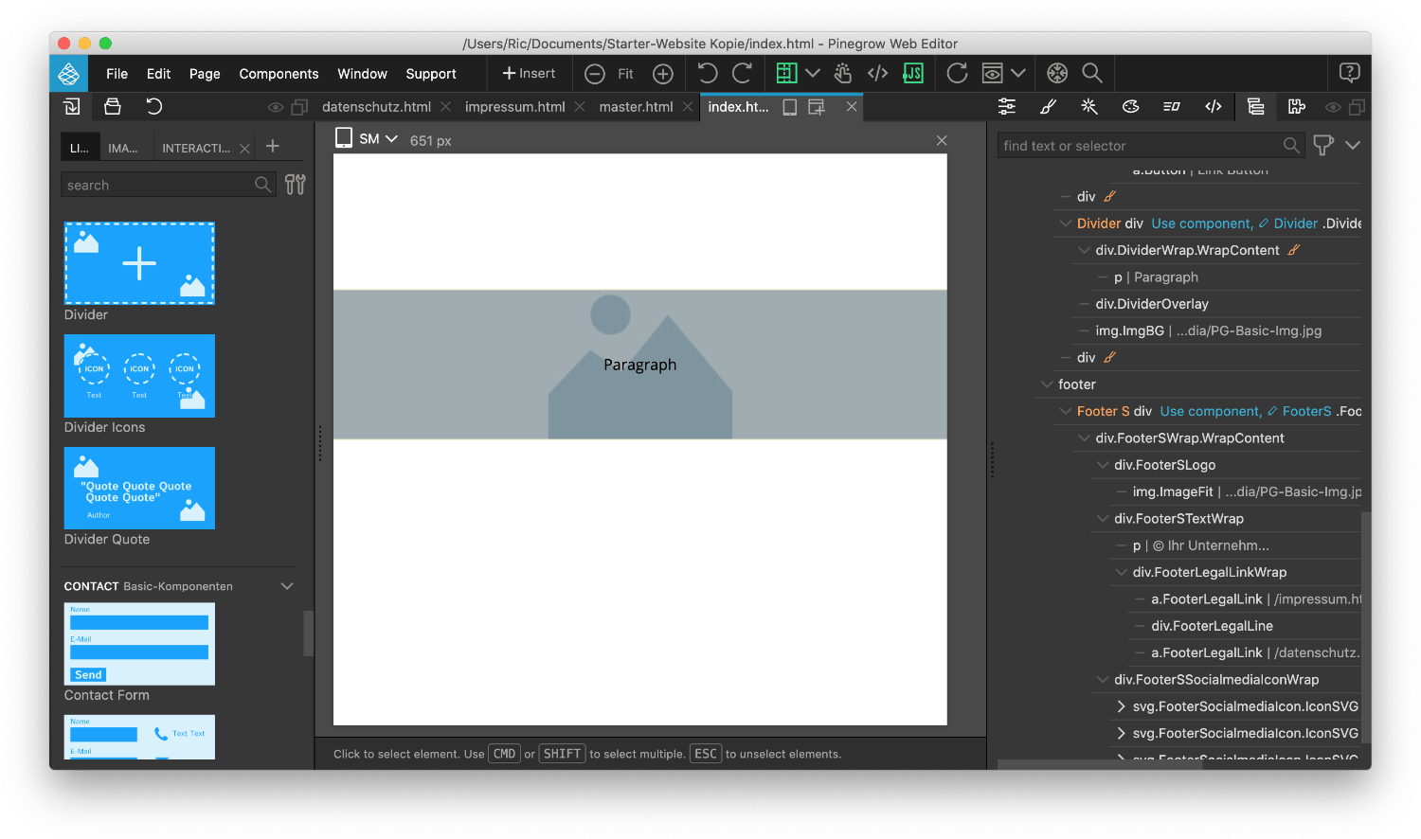The image size is (1421, 839).
Task: Open the Window menu
Action: pyautogui.click(x=362, y=74)
